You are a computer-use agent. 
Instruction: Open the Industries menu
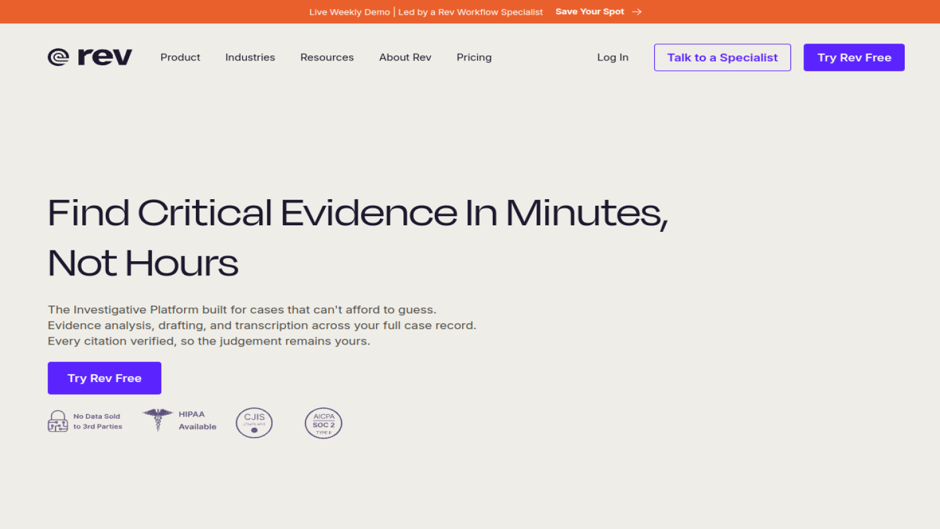tap(250, 57)
